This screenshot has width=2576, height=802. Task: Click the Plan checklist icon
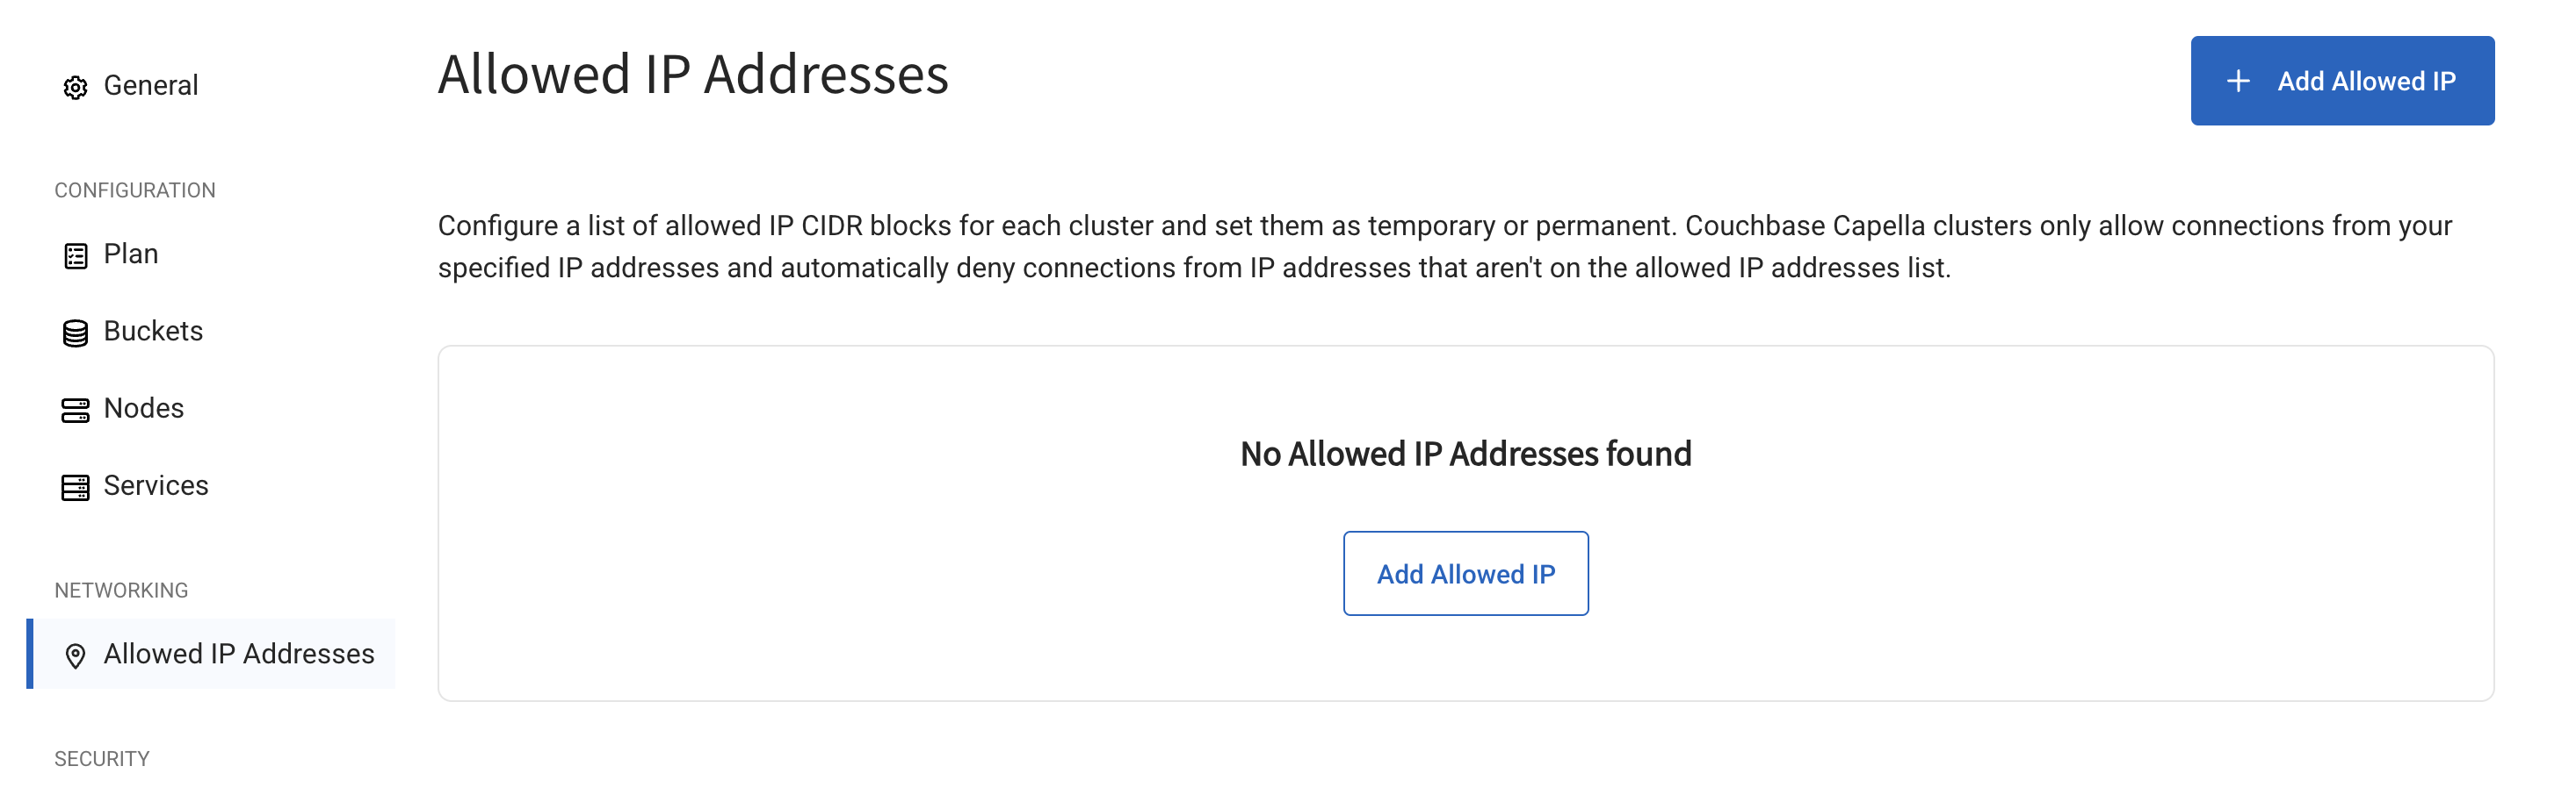tap(75, 255)
